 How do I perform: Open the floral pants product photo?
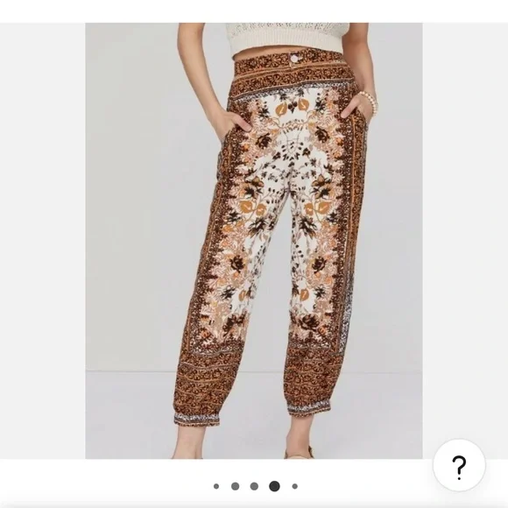[x=254, y=241]
